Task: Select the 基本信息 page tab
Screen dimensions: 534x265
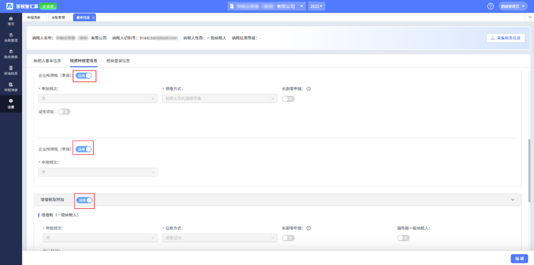Action: [83, 17]
